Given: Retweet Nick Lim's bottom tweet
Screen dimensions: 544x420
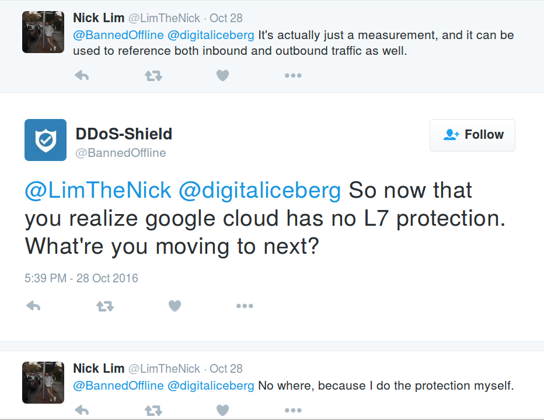Looking at the screenshot, I should click(x=154, y=411).
